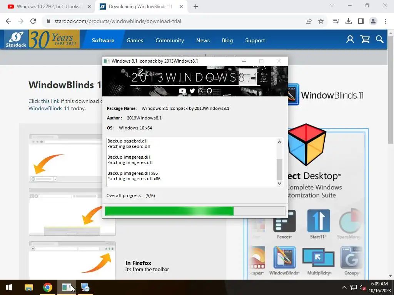Click the 30 Years anniversary badge
Image resolution: width=394 pixels, height=295 pixels.
tap(54, 39)
